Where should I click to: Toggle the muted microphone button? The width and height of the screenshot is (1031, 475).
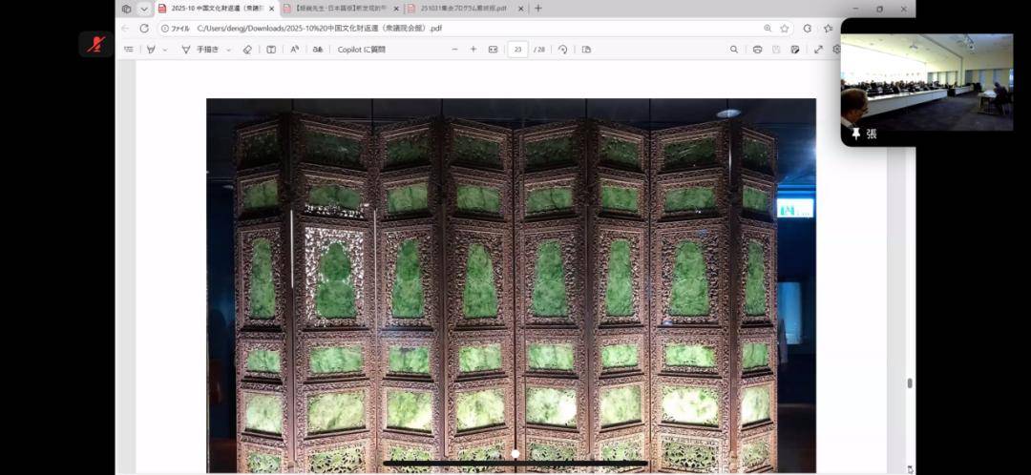[x=95, y=44]
